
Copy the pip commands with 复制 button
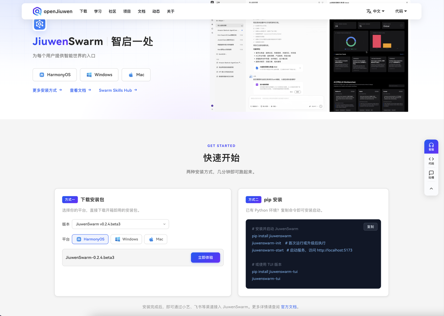[x=370, y=227]
